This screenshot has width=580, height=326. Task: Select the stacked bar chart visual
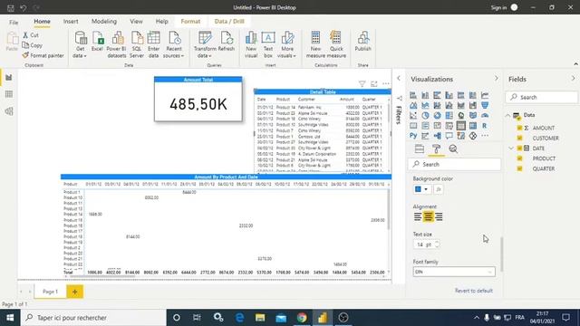(413, 95)
